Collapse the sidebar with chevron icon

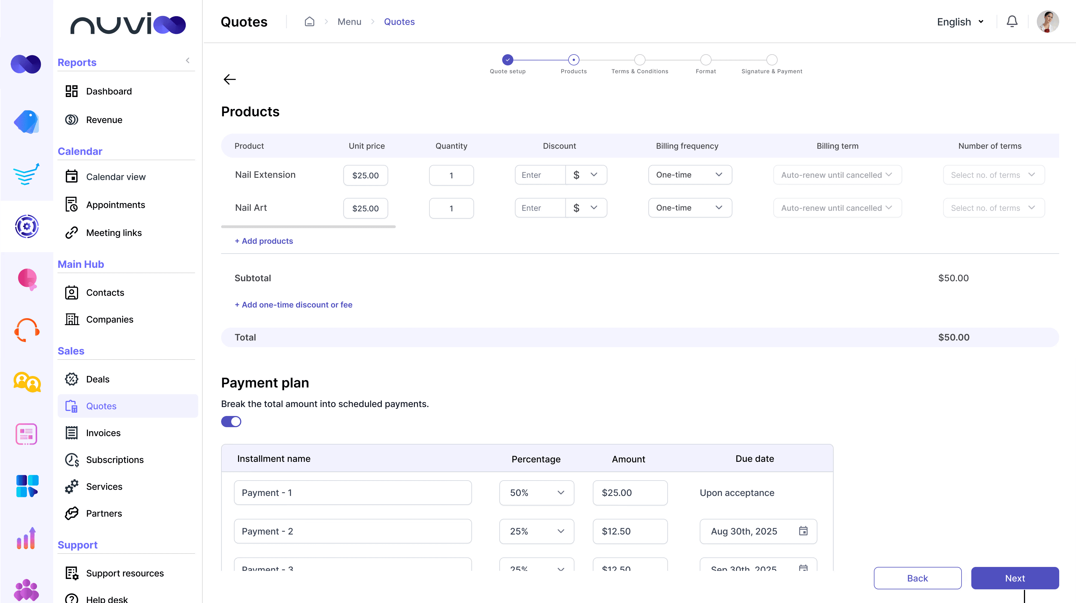click(188, 60)
